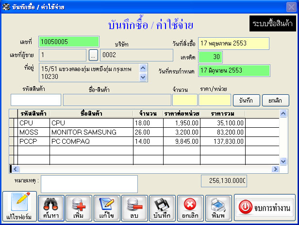299x225 pixels.
Task: Click the empty รหัสสินค้า product code input
Action: tap(36, 100)
